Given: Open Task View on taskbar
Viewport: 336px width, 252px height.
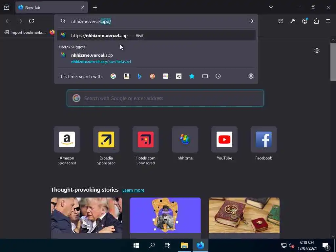Looking at the screenshot, I should pyautogui.click(x=168, y=245).
